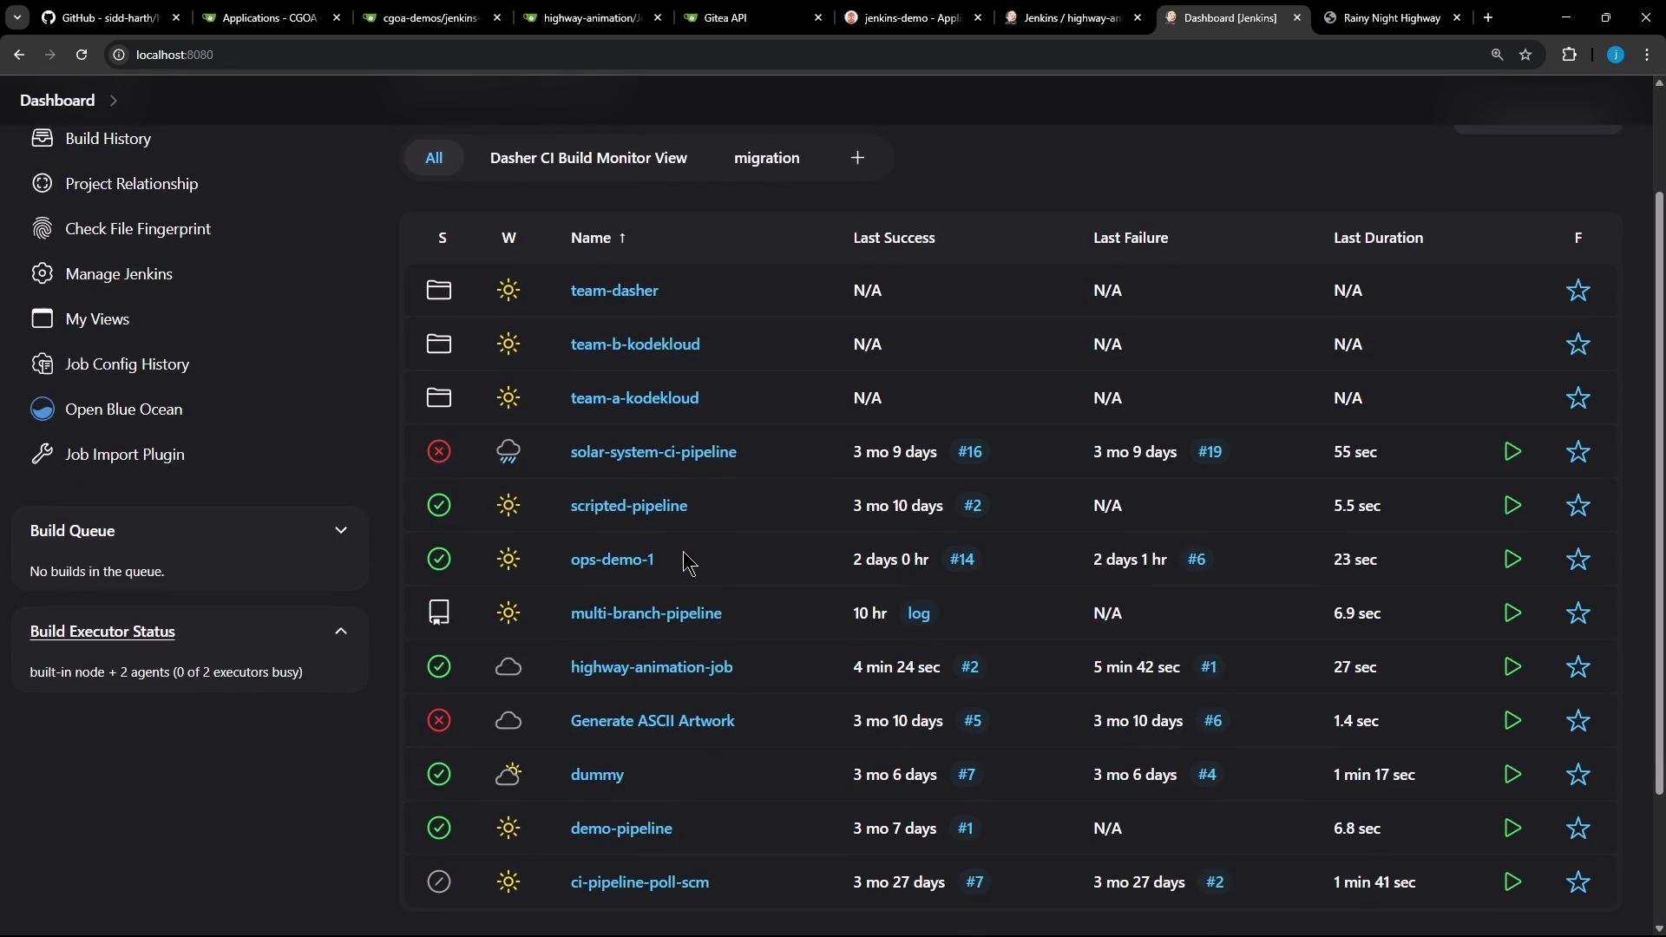
Task: Open the browser tab search dropdown
Action: (x=16, y=17)
